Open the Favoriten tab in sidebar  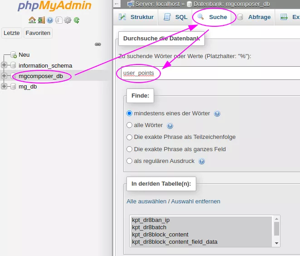point(38,33)
